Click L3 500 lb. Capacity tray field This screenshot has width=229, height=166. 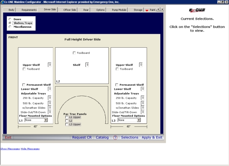click(143, 103)
